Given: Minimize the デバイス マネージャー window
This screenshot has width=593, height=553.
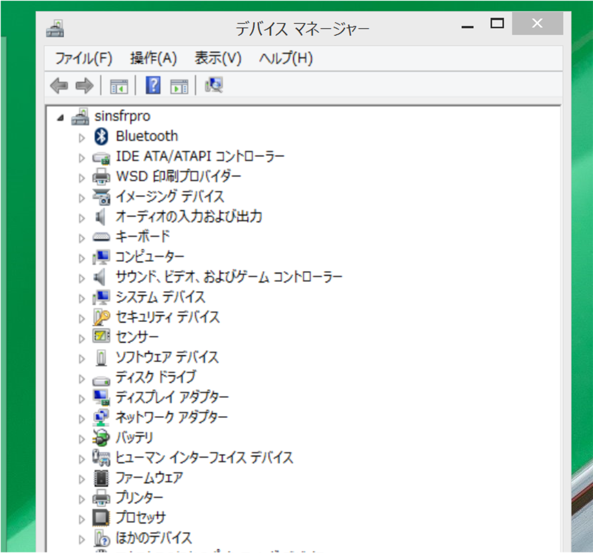Looking at the screenshot, I should (468, 26).
